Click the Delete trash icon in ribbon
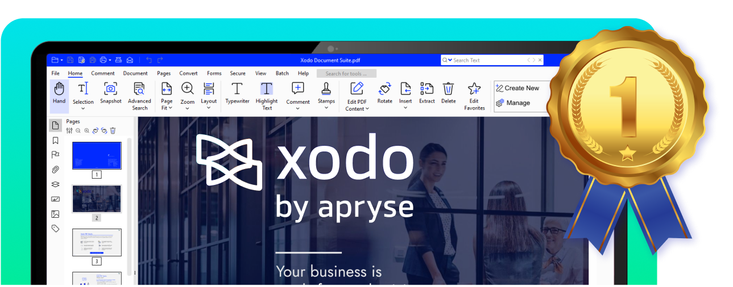The image size is (733, 287). point(448,94)
